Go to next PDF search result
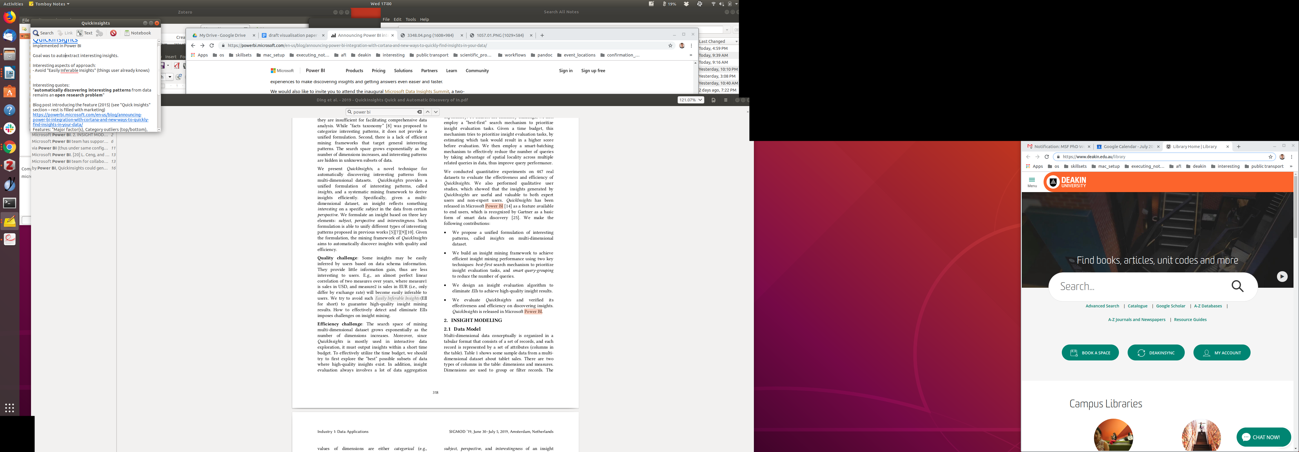The height and width of the screenshot is (452, 1299). point(436,112)
